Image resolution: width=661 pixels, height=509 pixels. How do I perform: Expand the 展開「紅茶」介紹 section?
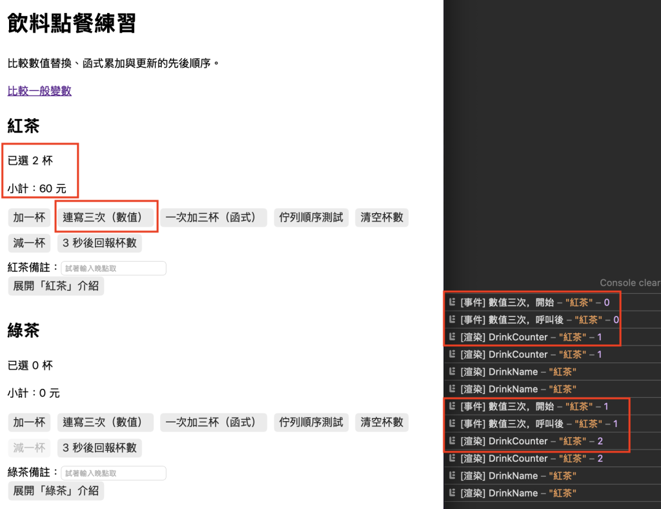click(x=56, y=286)
